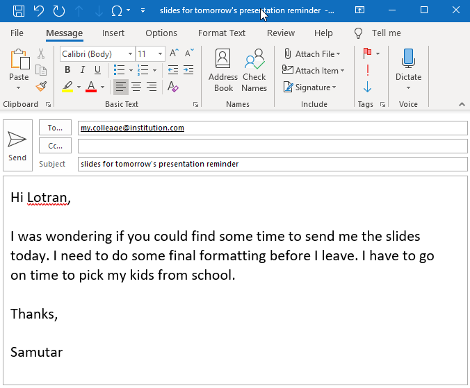Increase paragraph indent

[188, 70]
